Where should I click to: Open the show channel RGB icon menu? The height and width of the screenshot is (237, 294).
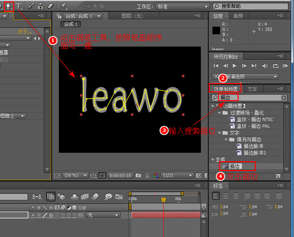point(156,175)
